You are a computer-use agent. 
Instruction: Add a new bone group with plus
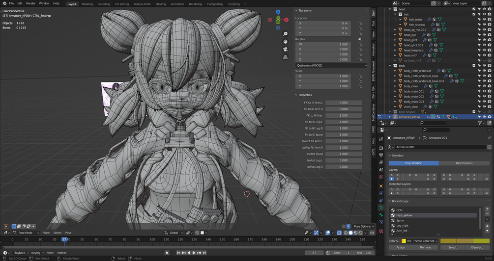coord(487,209)
